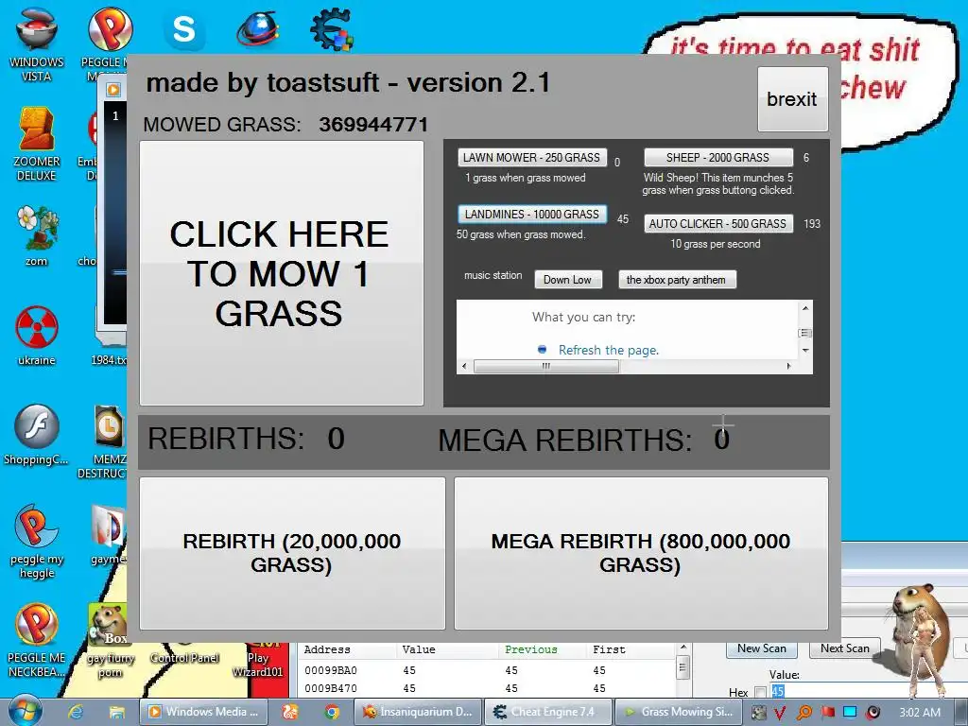Switch to Grass Mowing Si... taskbar button
This screenshot has height=726, width=968.
(x=678, y=712)
